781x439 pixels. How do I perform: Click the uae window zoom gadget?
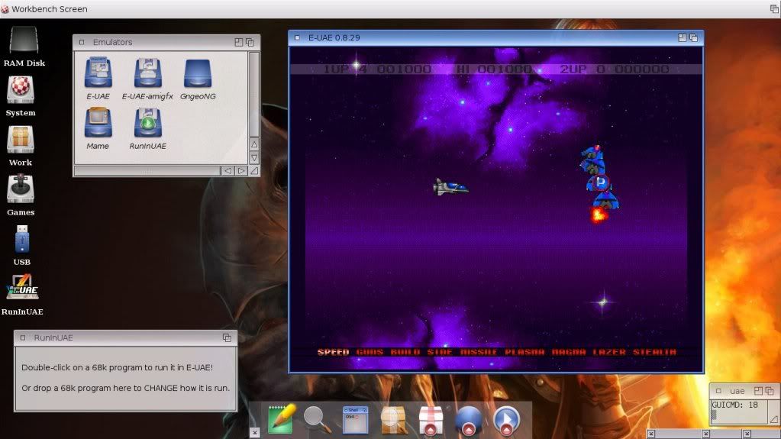pyautogui.click(x=758, y=391)
